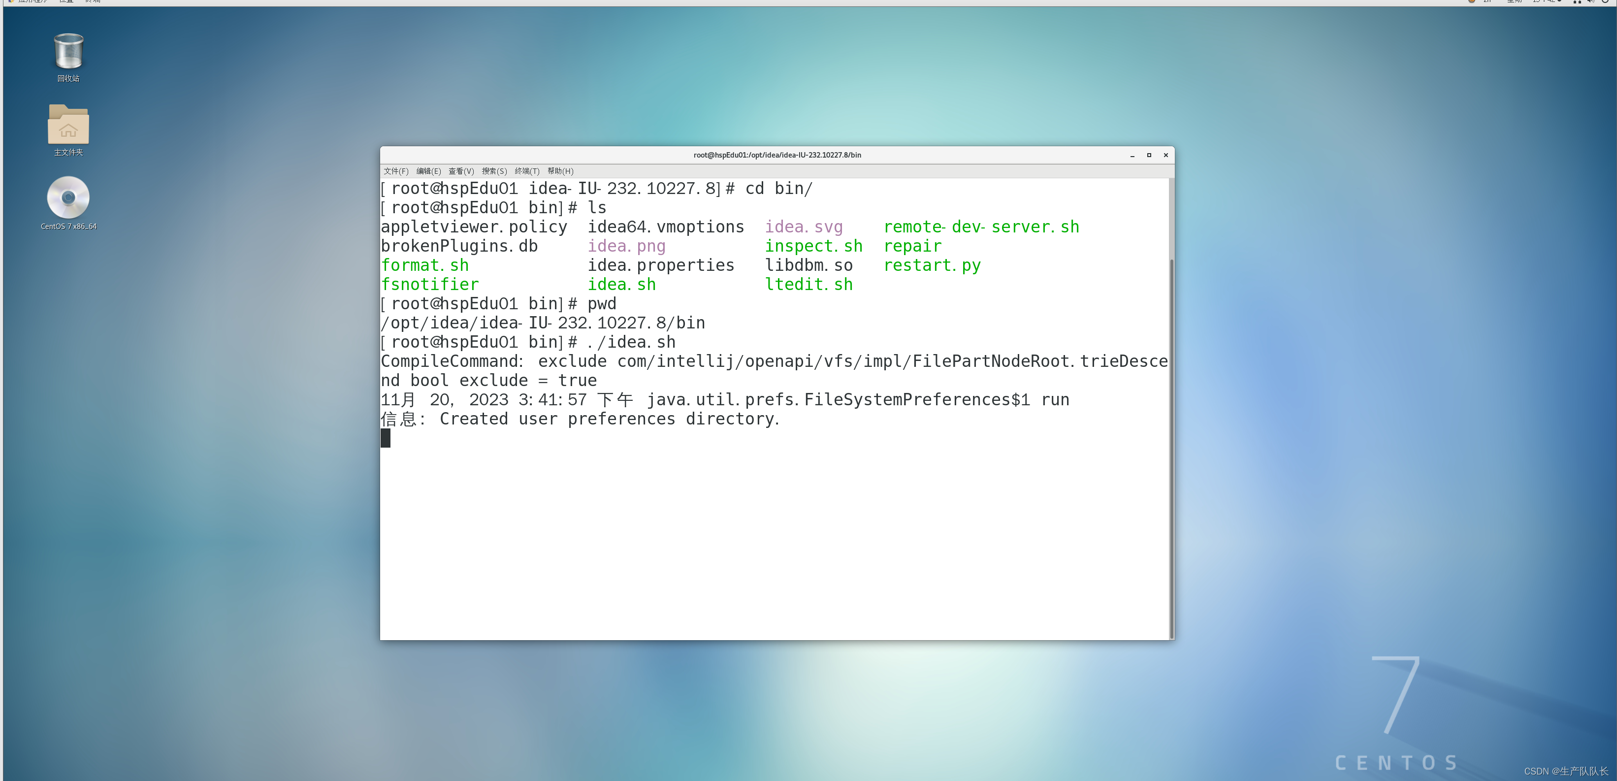Click 'nd bool exclude = true' line

[x=489, y=381]
